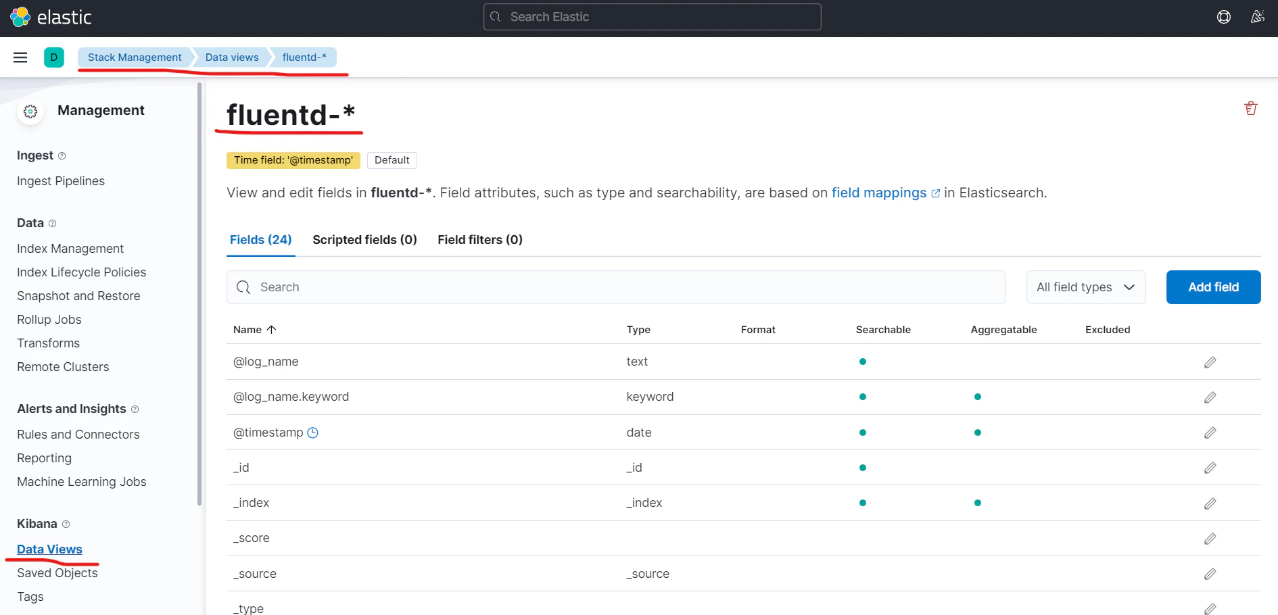This screenshot has width=1278, height=615.
Task: Click the Excluded column header
Action: [1108, 330]
